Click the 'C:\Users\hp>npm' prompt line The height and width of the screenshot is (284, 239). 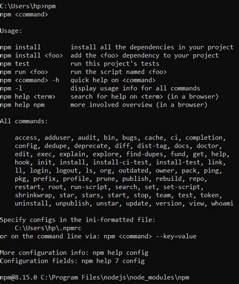(x=28, y=6)
